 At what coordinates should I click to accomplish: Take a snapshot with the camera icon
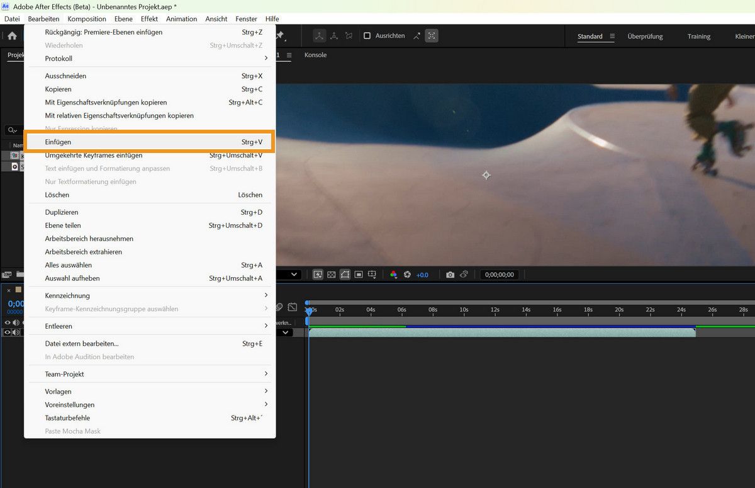click(x=450, y=275)
